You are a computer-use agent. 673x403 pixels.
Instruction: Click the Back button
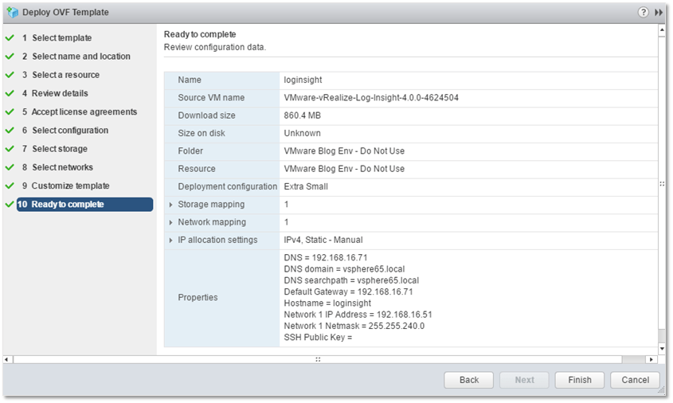point(468,380)
